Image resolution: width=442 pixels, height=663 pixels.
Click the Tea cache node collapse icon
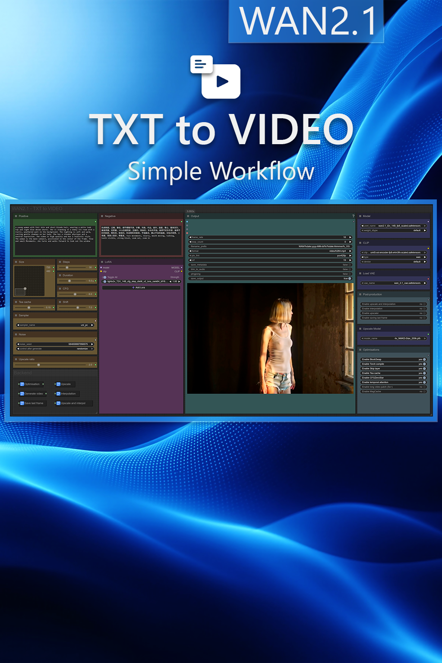point(16,302)
